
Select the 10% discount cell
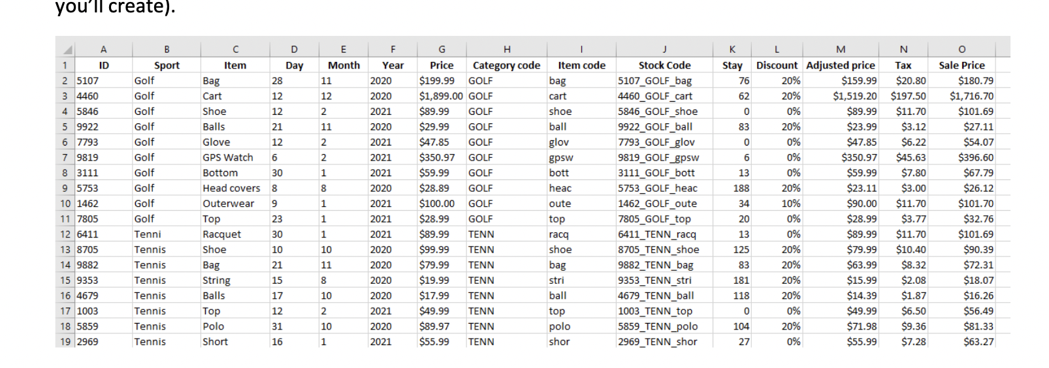(x=777, y=204)
